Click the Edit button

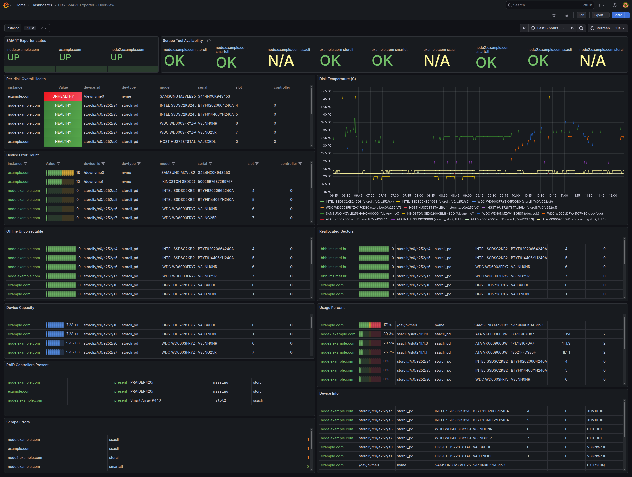pos(581,15)
